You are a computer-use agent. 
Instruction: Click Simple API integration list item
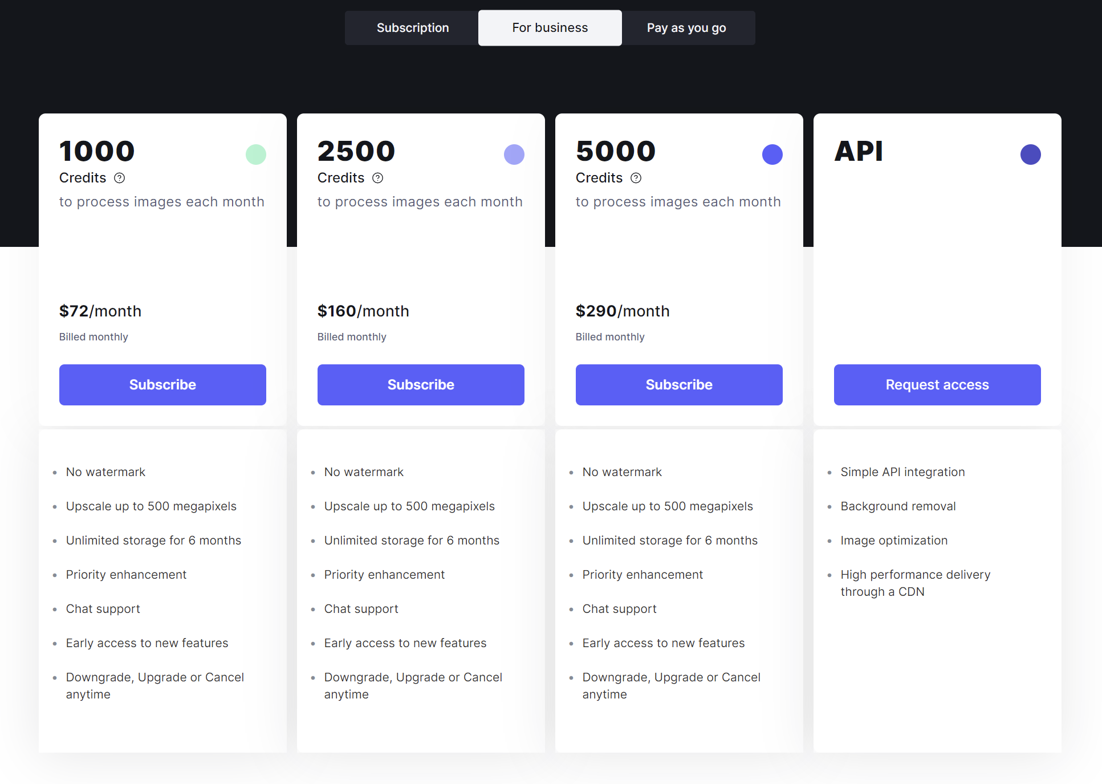click(x=902, y=472)
